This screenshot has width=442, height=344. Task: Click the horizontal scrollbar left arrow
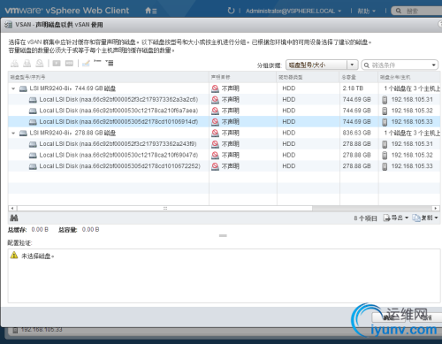[x=12, y=209]
